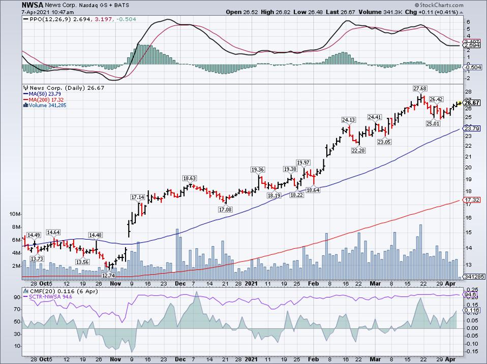Click the purple SCTR-NWSA line marker in the legend
The width and height of the screenshot is (487, 364).
(x=25, y=296)
